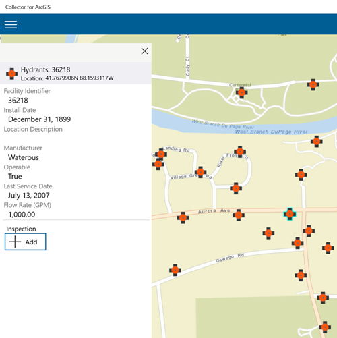
Task: Click the Install Date field label
Action: [20, 110]
